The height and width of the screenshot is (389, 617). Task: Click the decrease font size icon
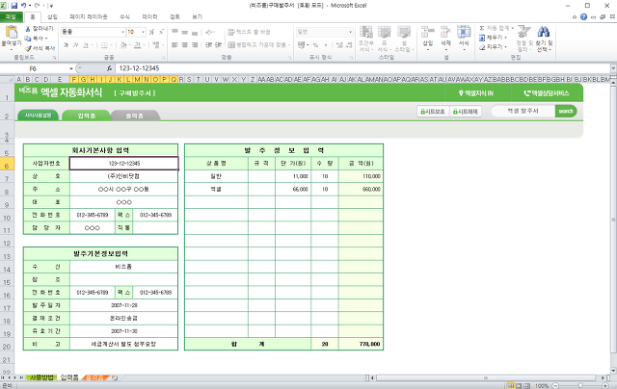point(161,32)
